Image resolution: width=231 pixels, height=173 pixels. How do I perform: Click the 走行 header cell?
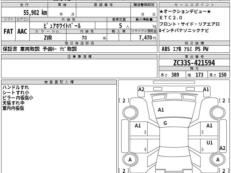(x=25, y=5)
